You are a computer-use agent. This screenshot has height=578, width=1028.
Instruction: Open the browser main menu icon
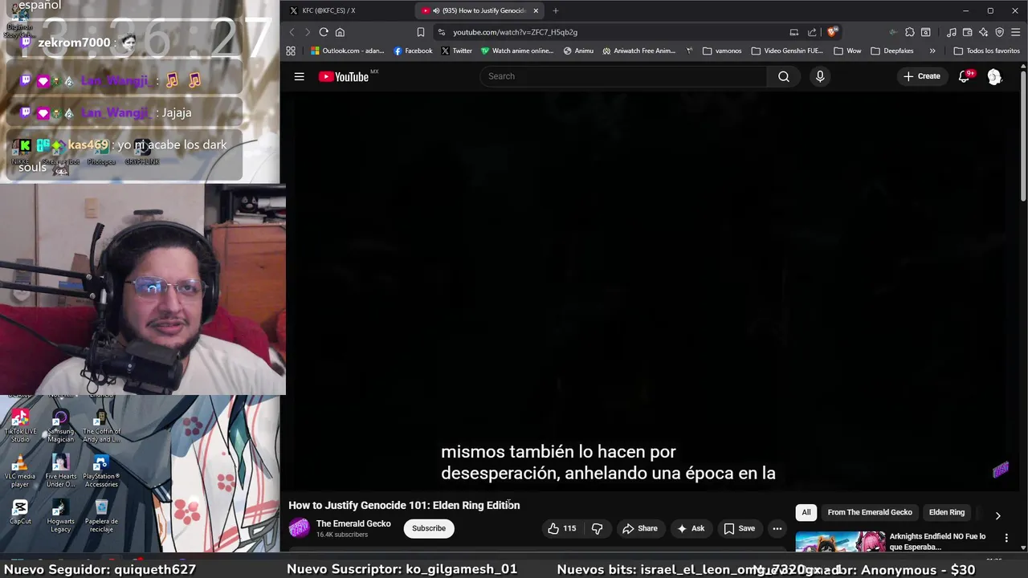(1016, 32)
